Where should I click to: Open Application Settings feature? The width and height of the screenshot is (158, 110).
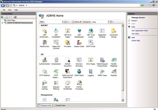coord(102,33)
